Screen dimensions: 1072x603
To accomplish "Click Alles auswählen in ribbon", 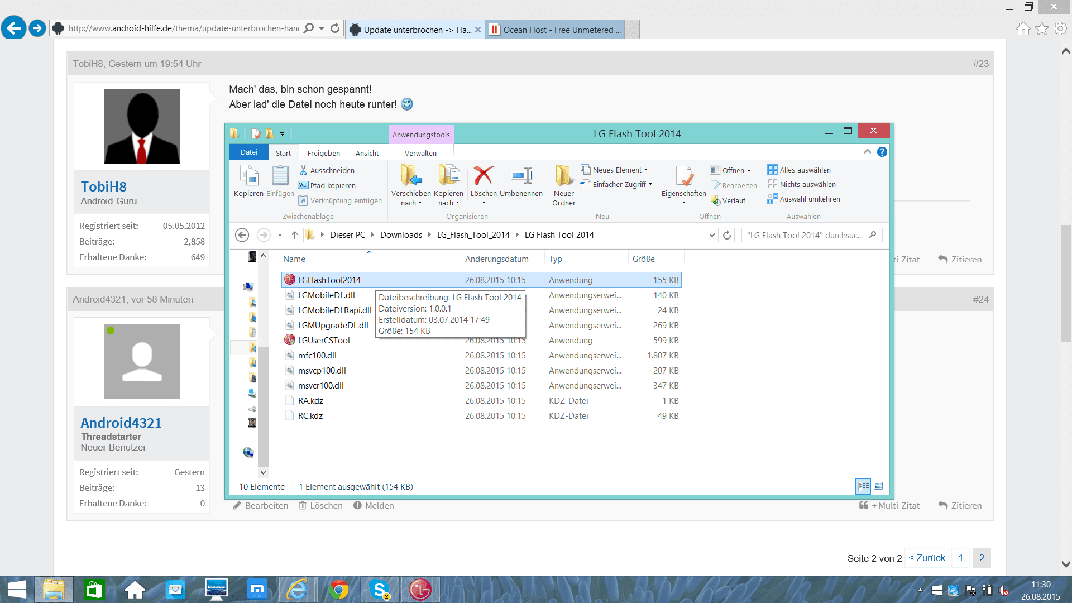I will (x=799, y=170).
